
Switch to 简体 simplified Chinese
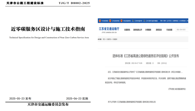coord(161,21)
